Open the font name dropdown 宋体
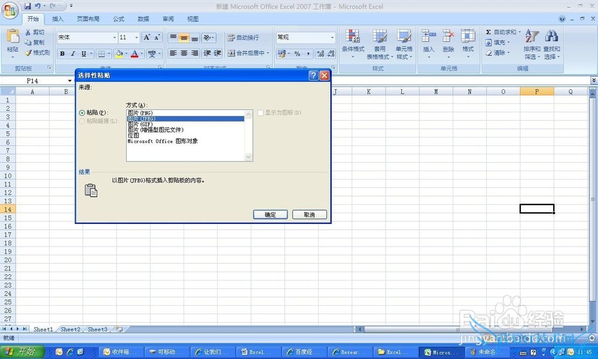The width and height of the screenshot is (598, 359). pyautogui.click(x=114, y=37)
